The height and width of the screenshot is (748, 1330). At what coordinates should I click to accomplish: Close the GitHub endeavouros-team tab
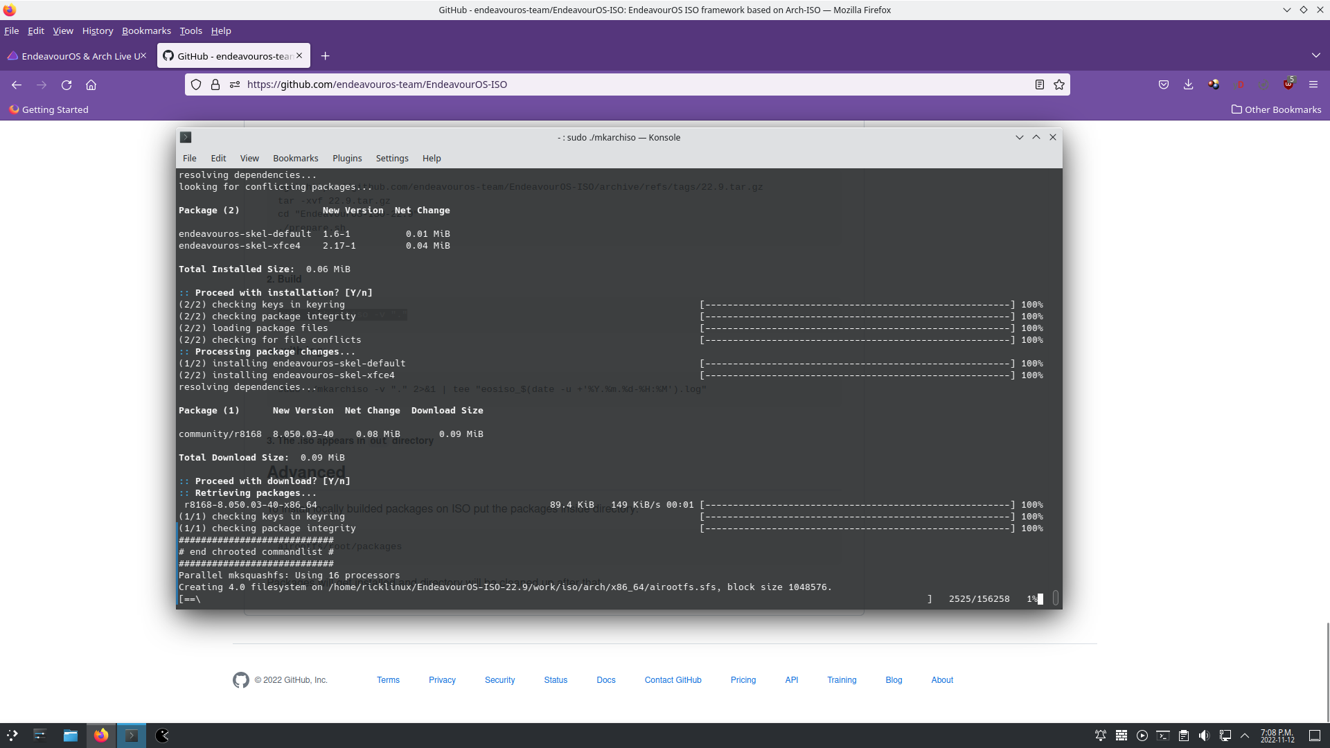[299, 56]
